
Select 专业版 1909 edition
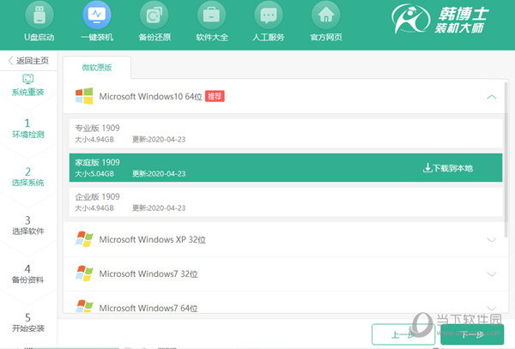pos(286,134)
